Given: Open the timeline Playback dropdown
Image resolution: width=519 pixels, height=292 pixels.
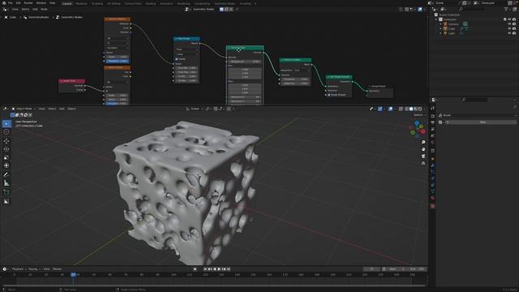Looking at the screenshot, I should point(19,269).
